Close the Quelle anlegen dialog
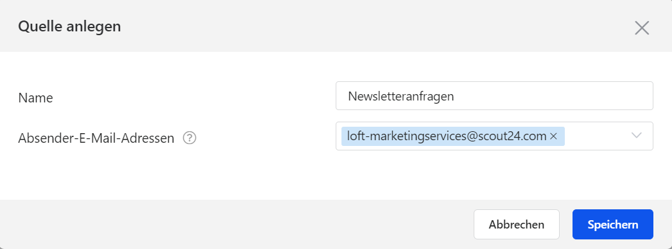672x249 pixels. (x=642, y=28)
